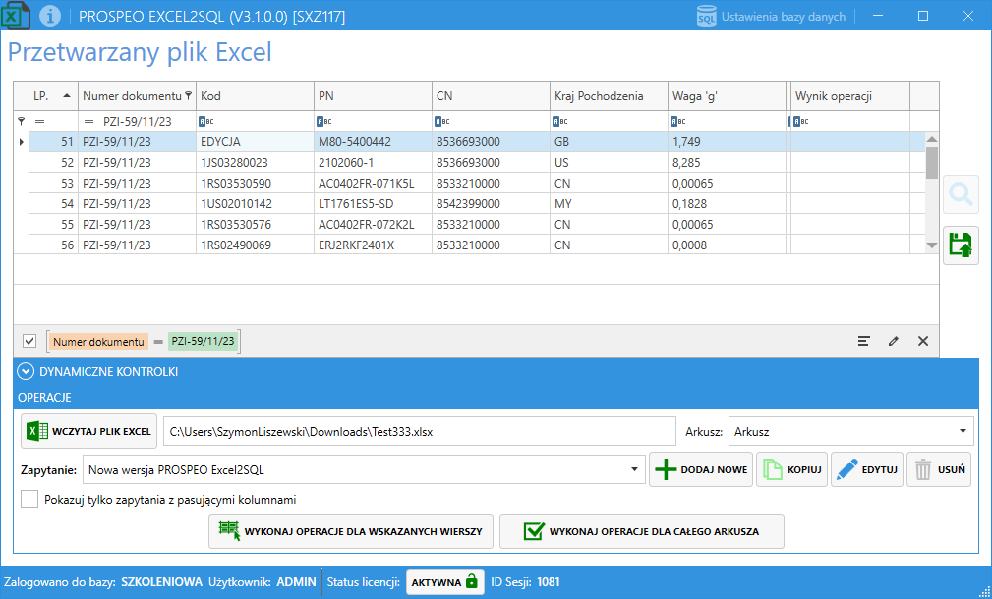Click WCZYTAJ PLIK EXCEL button
Viewport: 992px width, 599px height.
coord(89,431)
